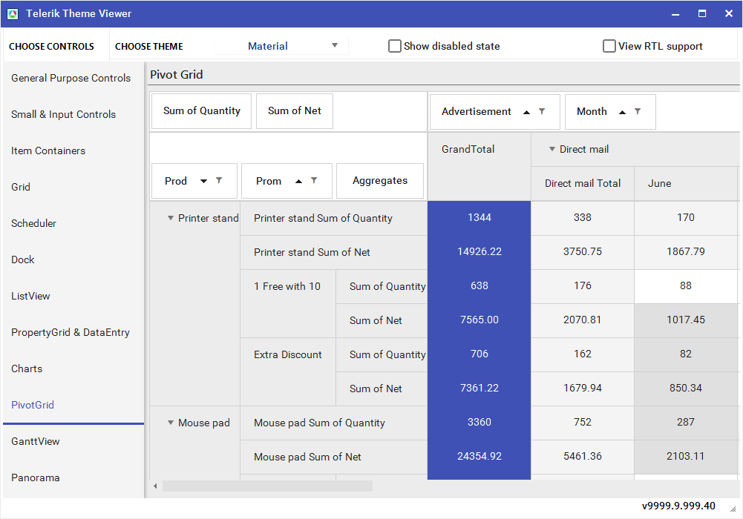Open the Advertisement field filter funnel
This screenshot has width=743, height=519.
pos(542,112)
